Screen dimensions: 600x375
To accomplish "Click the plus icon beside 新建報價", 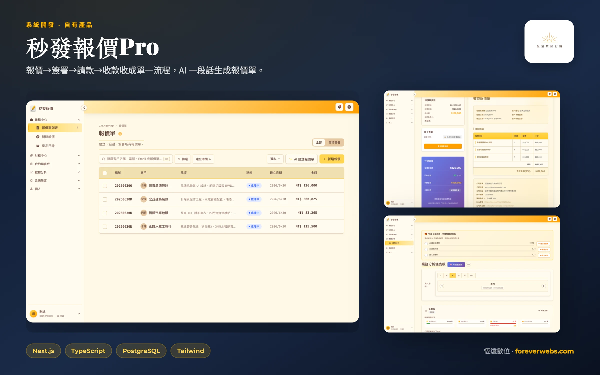I will (x=38, y=137).
